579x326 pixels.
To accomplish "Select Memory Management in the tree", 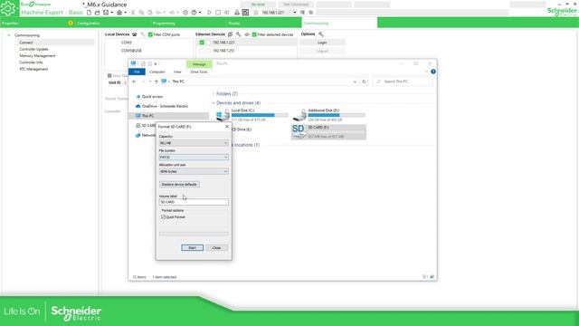I will coord(37,56).
